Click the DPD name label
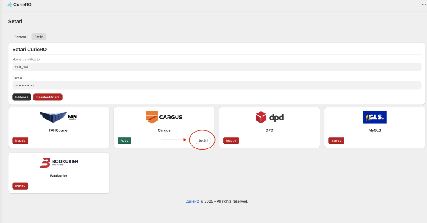The image size is (427, 223). (x=269, y=130)
